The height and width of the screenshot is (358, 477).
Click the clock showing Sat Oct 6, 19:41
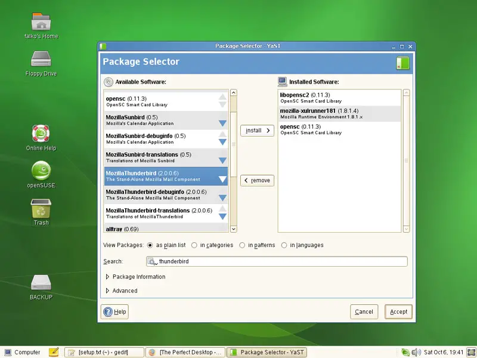coord(444,352)
